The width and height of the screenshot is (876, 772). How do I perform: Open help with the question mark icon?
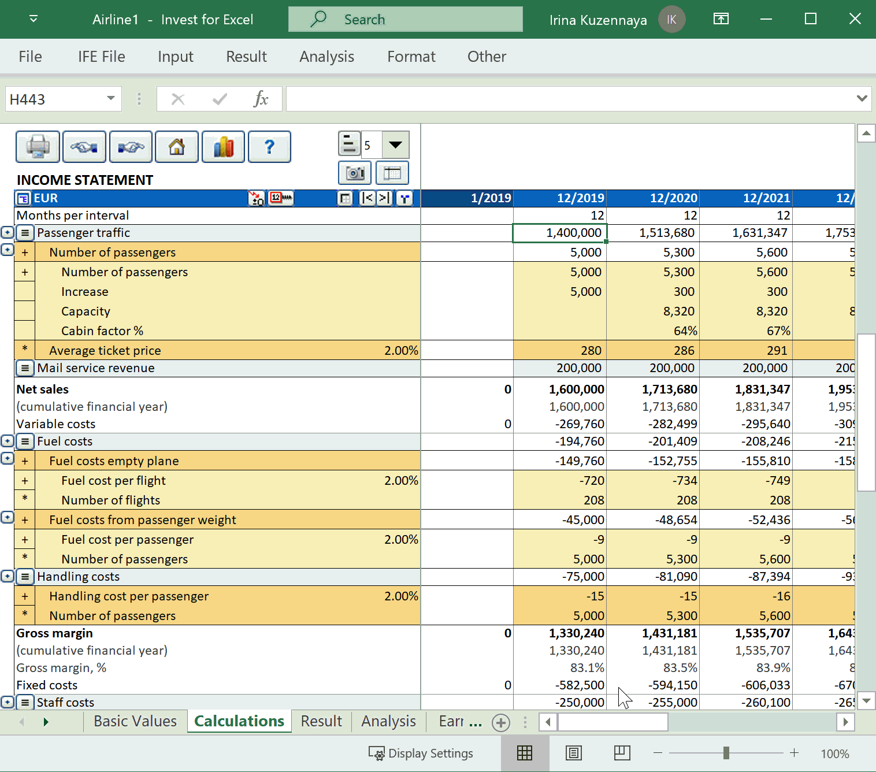[x=269, y=147]
